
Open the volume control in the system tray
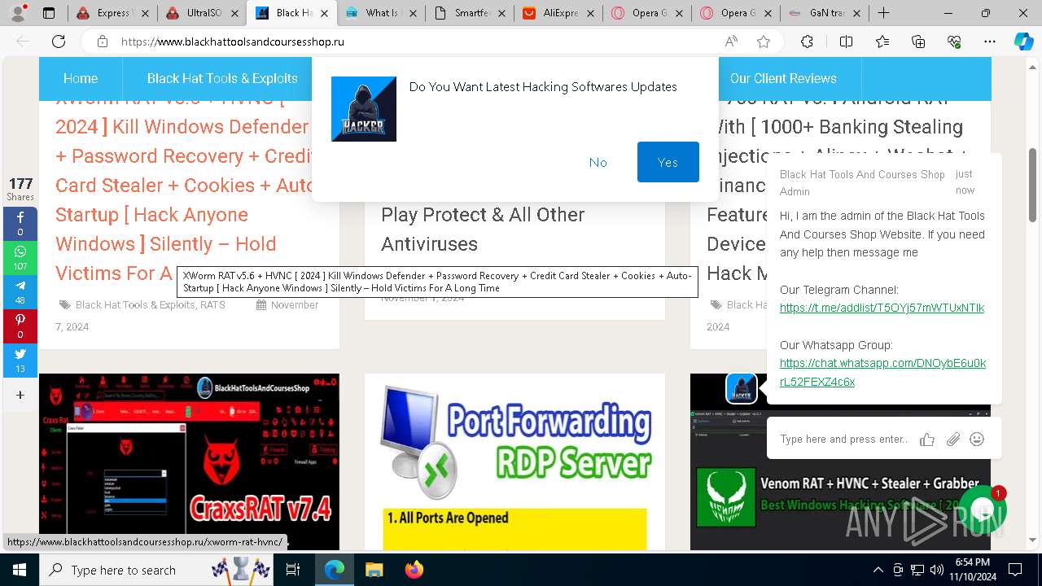[x=936, y=570]
